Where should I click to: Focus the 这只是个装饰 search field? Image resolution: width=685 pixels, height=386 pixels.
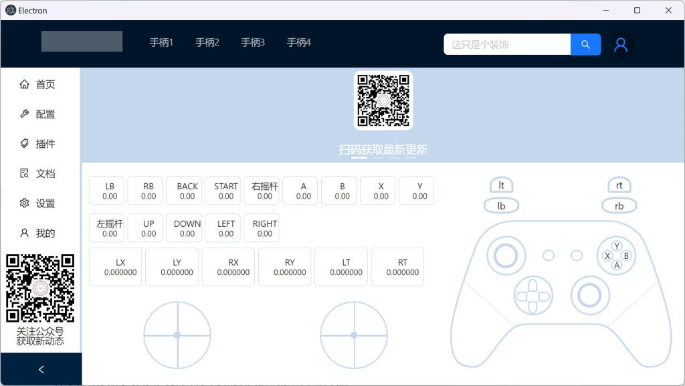pos(507,44)
